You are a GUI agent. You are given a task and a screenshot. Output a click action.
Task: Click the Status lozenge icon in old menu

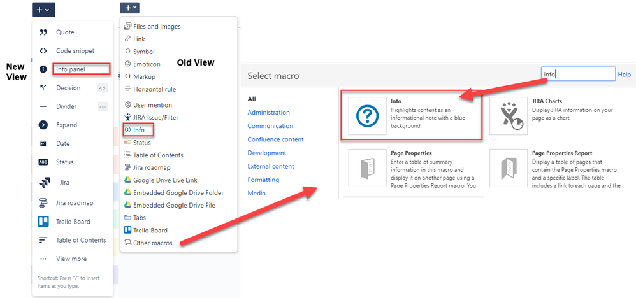point(127,143)
